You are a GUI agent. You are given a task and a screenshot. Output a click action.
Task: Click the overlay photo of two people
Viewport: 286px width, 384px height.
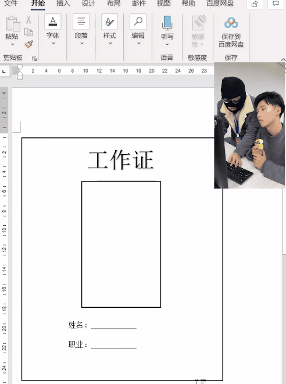(x=249, y=126)
